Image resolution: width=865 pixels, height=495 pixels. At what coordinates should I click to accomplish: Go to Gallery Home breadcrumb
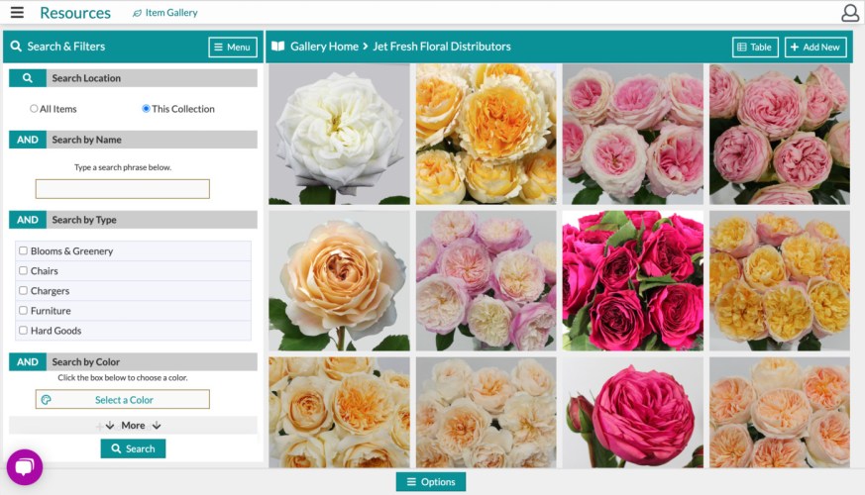[x=324, y=47]
